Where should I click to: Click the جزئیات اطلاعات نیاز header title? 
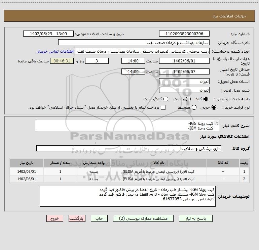(229, 16)
